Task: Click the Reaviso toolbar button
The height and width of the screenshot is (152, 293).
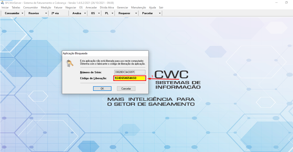Action: point(33,13)
